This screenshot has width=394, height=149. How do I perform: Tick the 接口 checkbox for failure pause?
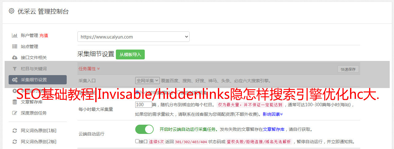pyautogui.click(x=137, y=141)
